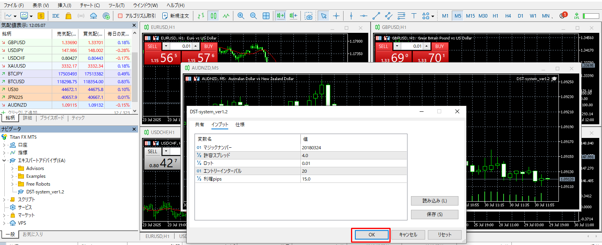
Task: Click the signals broadcast icon in toolbar
Action: point(81,16)
